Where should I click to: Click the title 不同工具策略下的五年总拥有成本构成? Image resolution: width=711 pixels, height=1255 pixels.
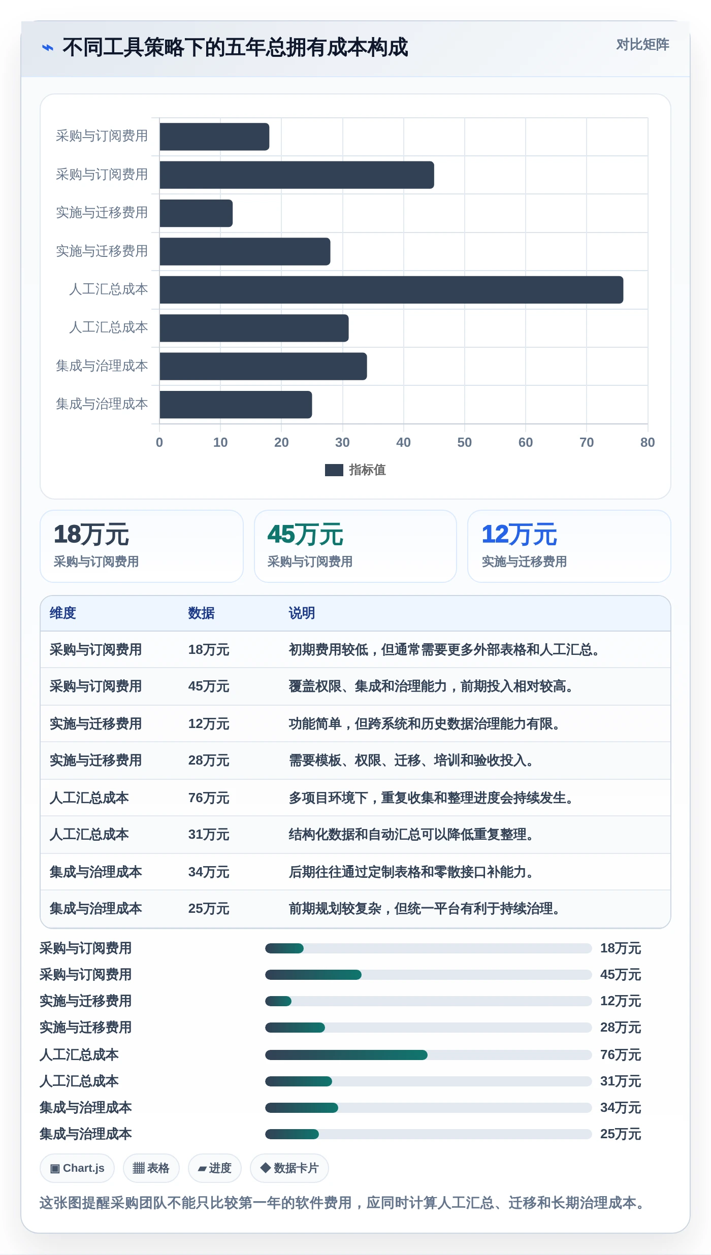[x=235, y=47]
